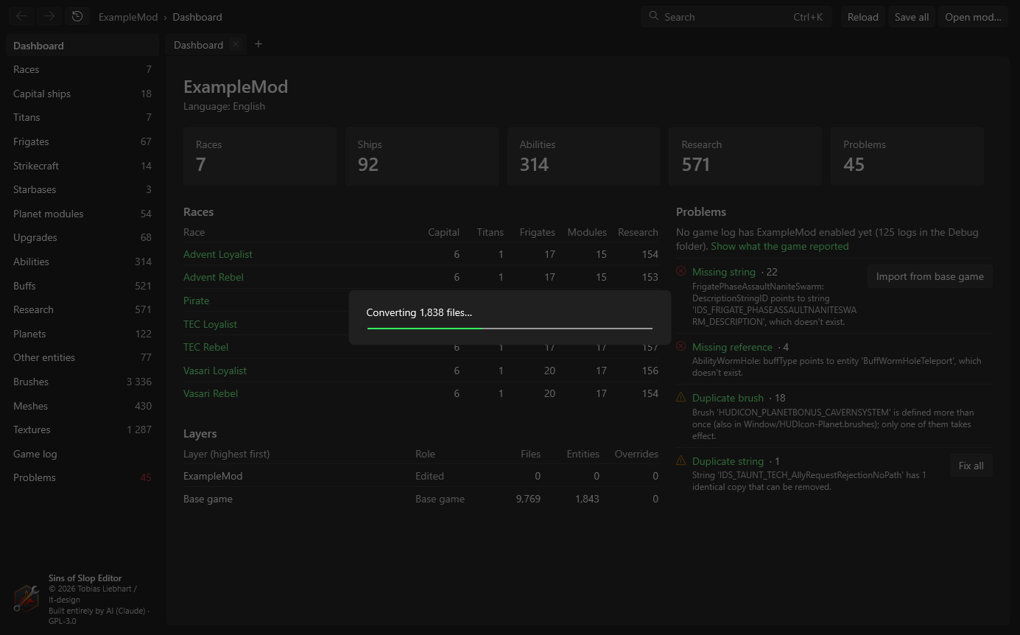1020x635 pixels.
Task: Click Import from base game
Action: [x=930, y=276]
